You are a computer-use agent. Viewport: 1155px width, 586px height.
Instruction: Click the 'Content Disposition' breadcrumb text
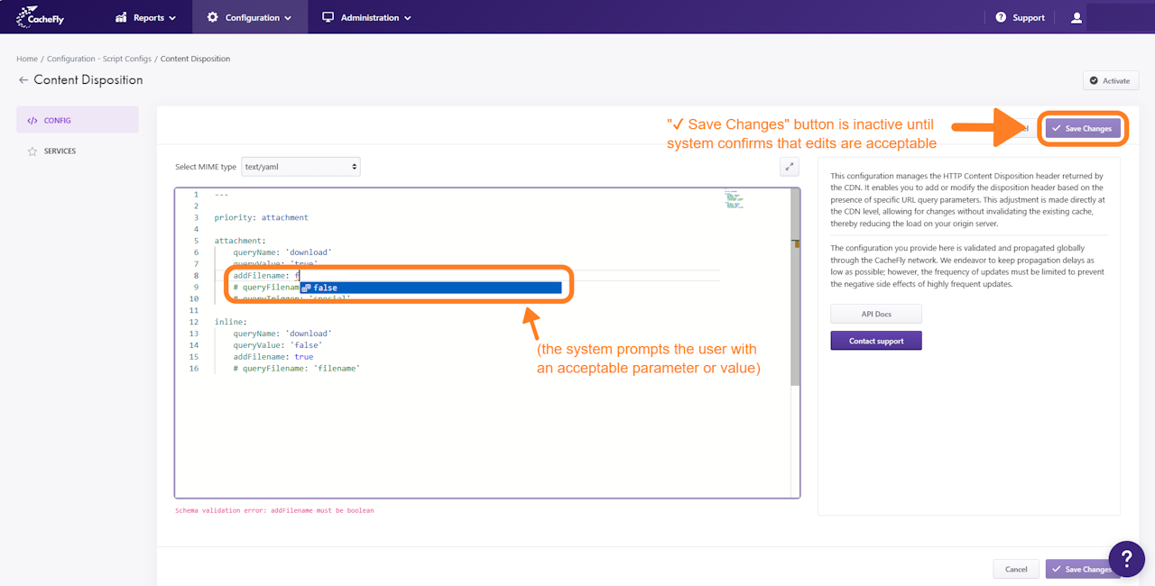click(x=195, y=59)
